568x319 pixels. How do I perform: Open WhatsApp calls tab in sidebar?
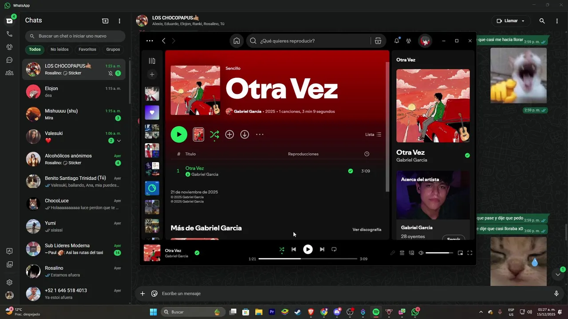[9, 34]
